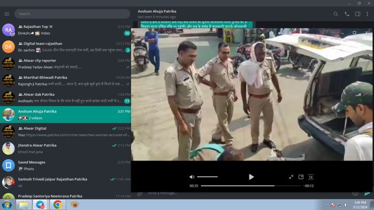Mute the video with the speaker icon
The image size is (374, 210).
click(x=192, y=177)
